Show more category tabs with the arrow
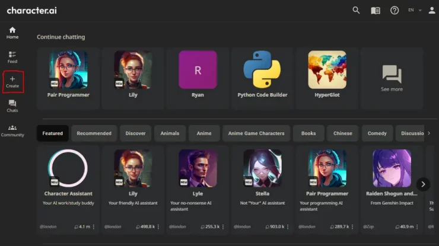439x246 pixels. coord(429,133)
